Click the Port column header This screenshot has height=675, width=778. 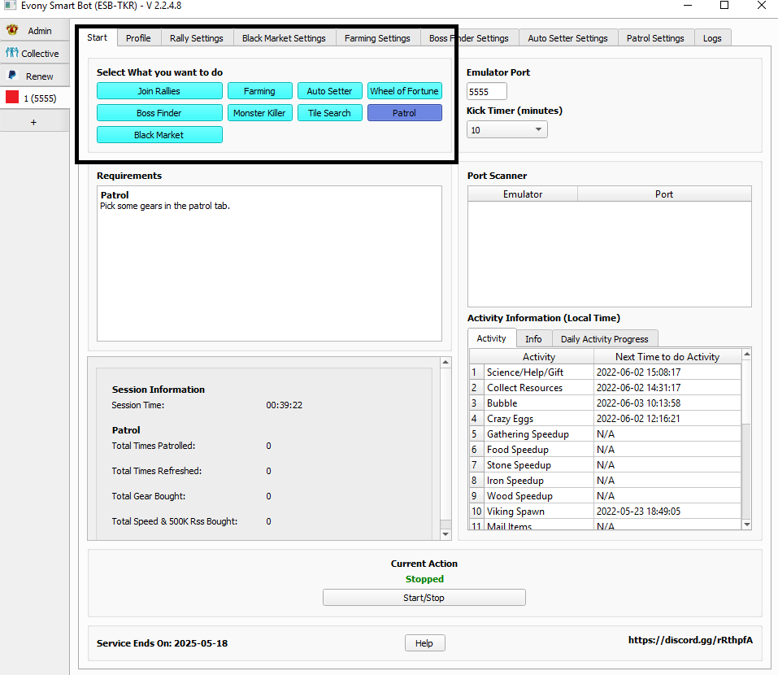coord(664,194)
